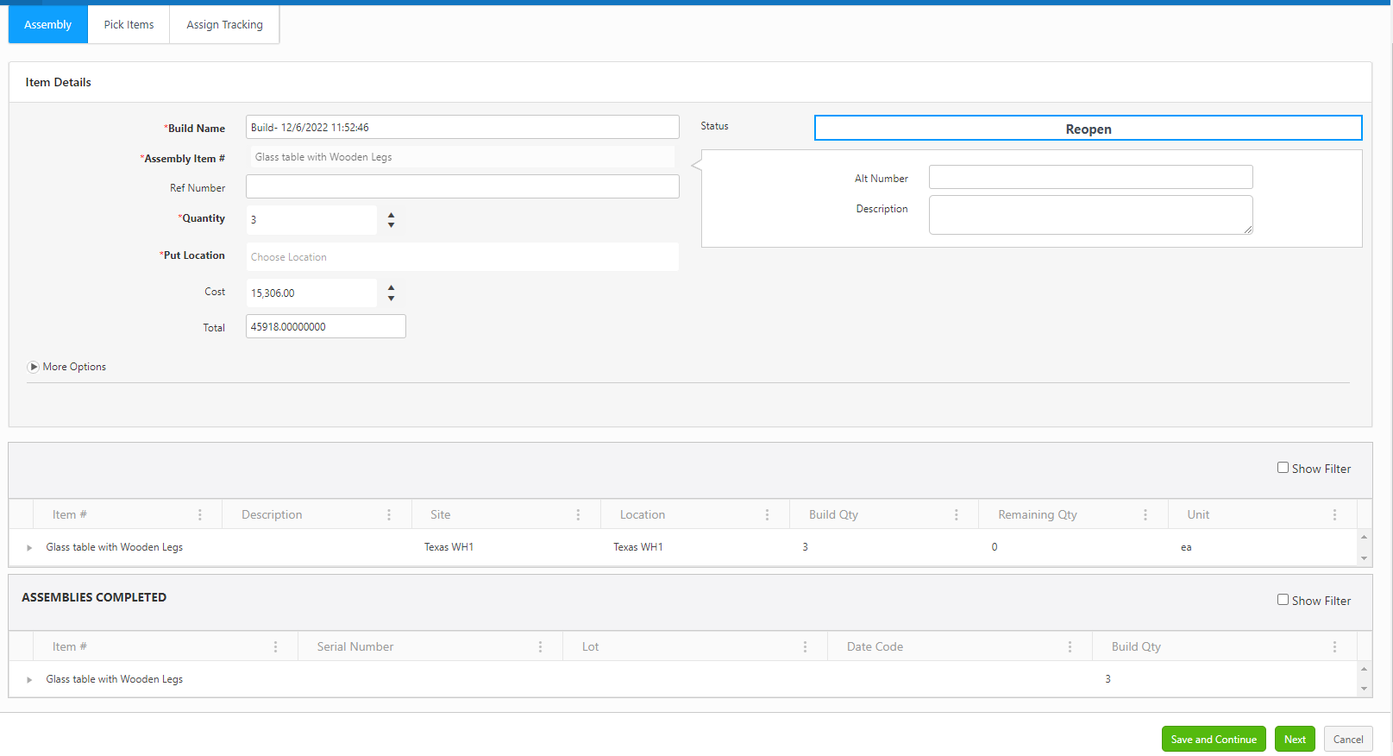Screen dimensions: 1393x756
Task: Click the green Next button
Action: pyautogui.click(x=1294, y=740)
